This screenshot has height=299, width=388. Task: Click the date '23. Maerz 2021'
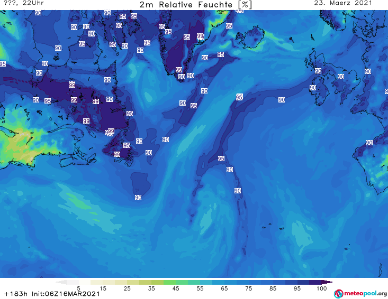click(x=343, y=3)
